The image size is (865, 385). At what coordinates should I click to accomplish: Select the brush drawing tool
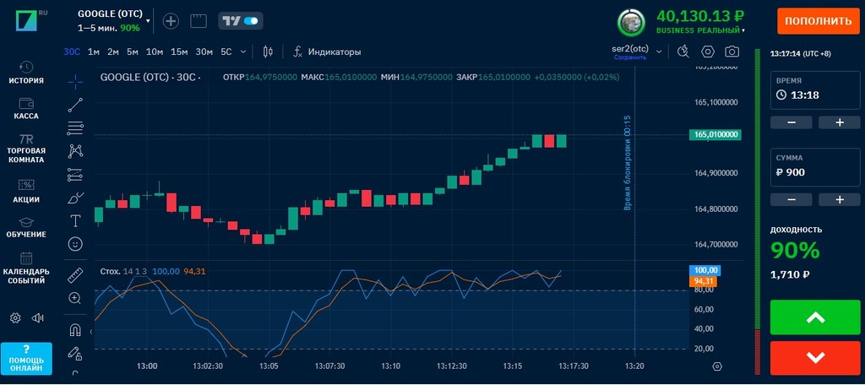coord(75,198)
